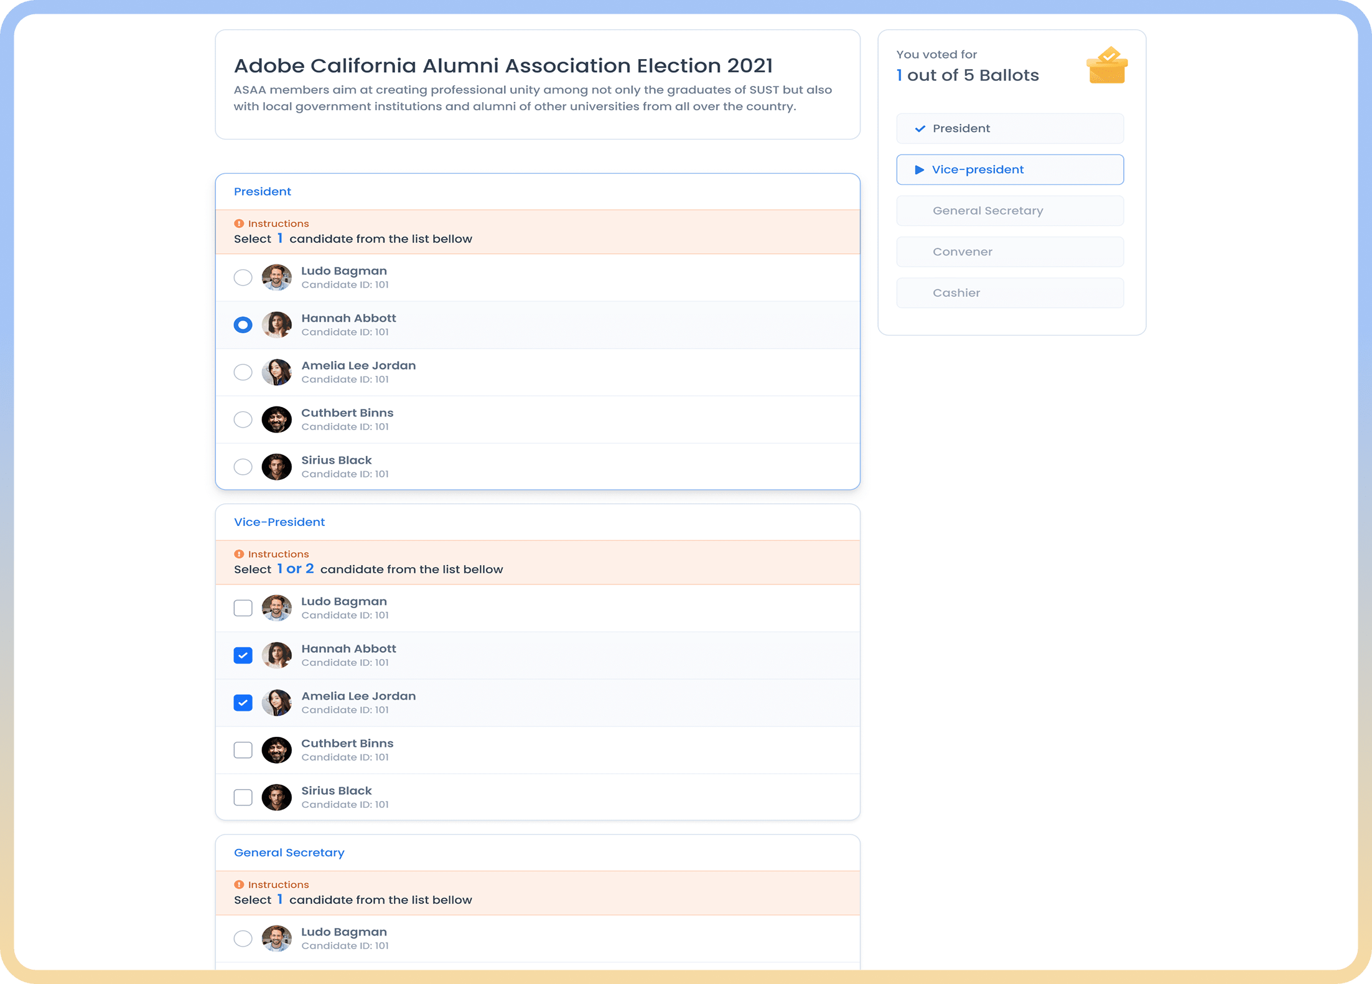Click the ballot box icon
Viewport: 1372px width, 984px height.
[x=1107, y=65]
